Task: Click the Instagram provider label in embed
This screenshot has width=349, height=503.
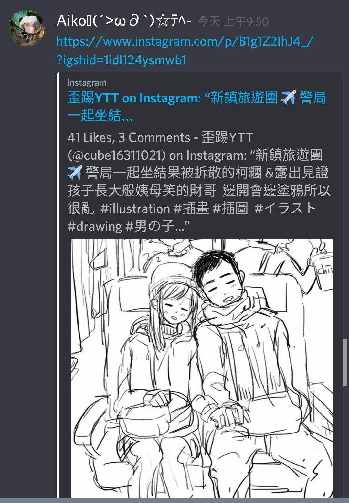Action: pos(87,83)
